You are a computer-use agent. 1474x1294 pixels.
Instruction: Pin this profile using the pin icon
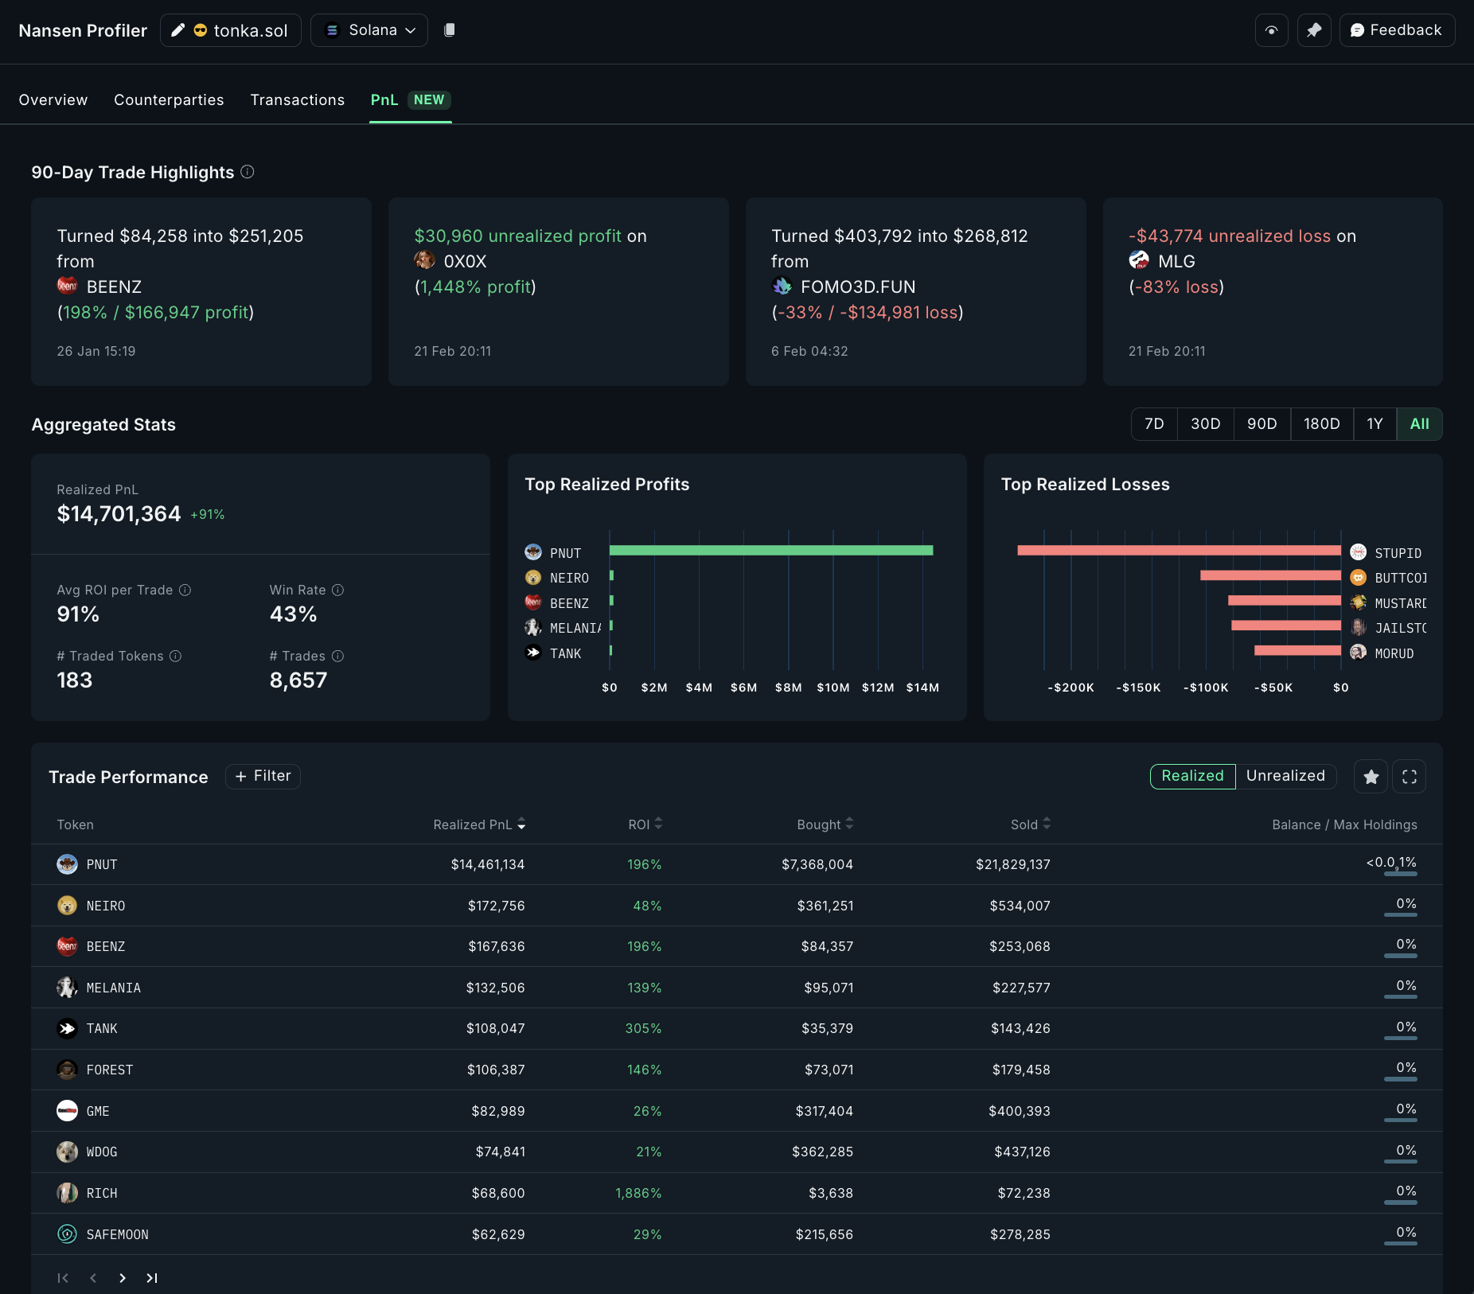[1314, 30]
